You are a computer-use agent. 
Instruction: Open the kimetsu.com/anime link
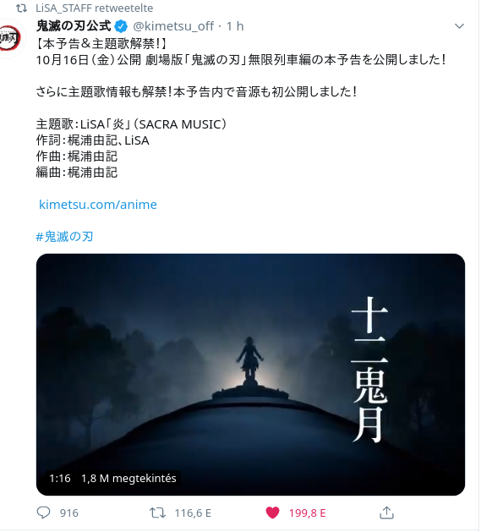click(x=98, y=205)
